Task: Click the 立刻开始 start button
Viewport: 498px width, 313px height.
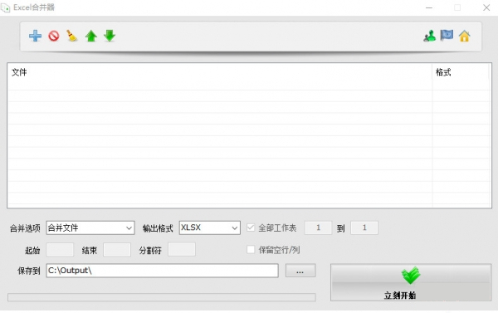Action: click(411, 282)
